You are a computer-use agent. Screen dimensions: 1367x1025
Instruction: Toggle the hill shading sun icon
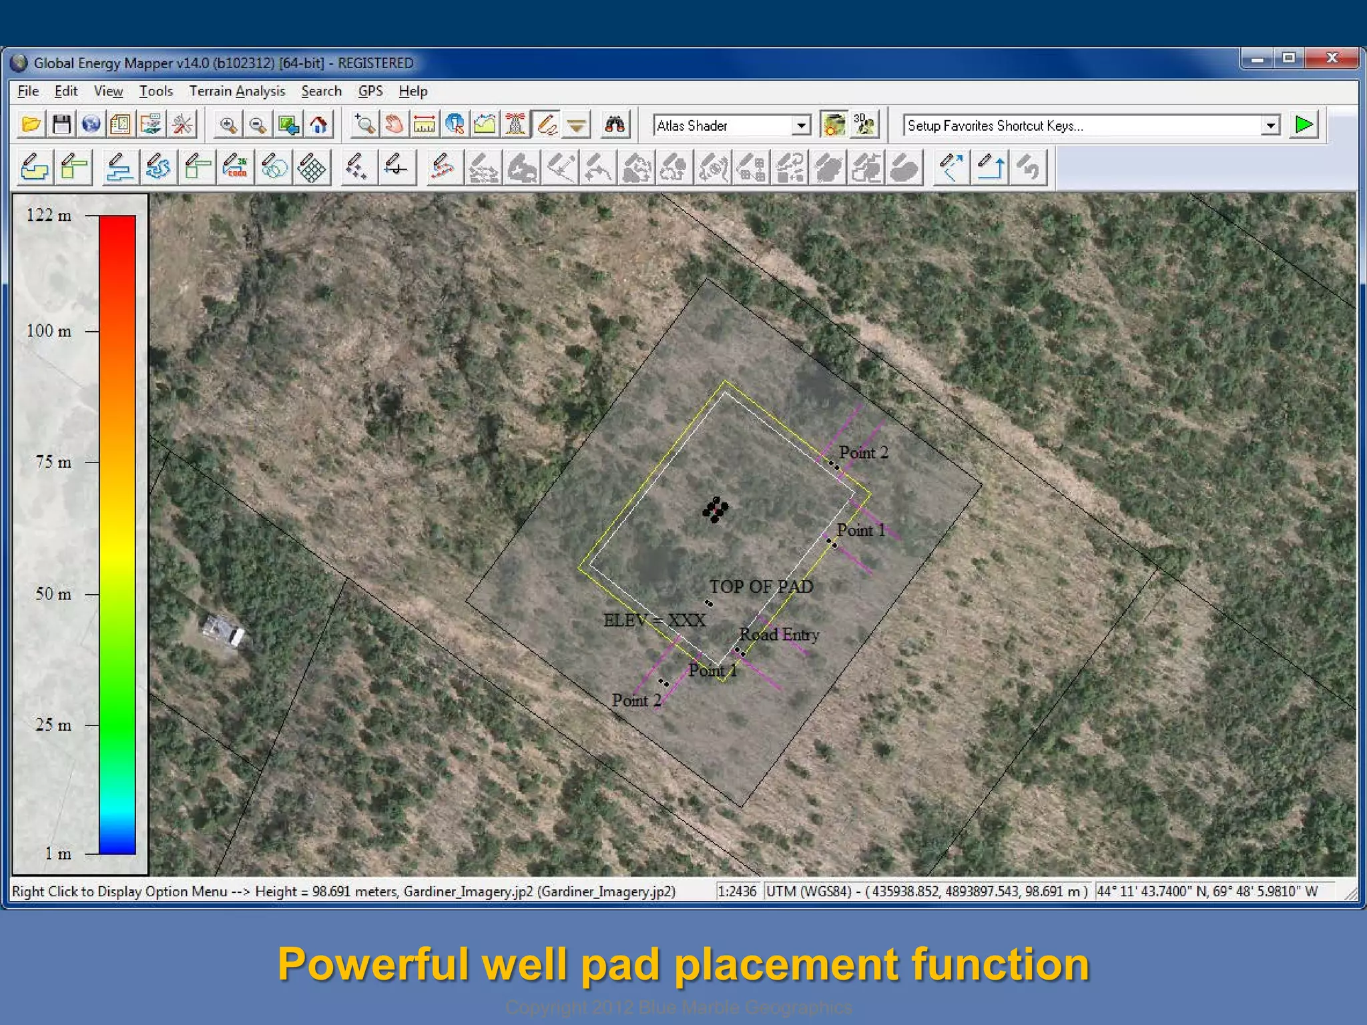pos(834,125)
